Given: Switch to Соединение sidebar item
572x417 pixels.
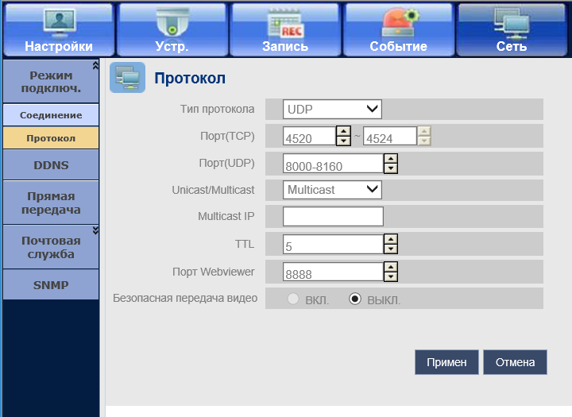Looking at the screenshot, I should [x=51, y=115].
